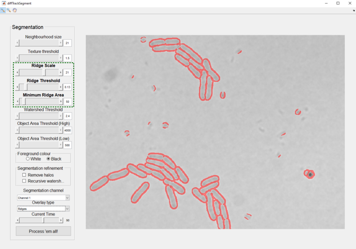Click the Minimum Ridge Area slider thumb

[x=24, y=101]
